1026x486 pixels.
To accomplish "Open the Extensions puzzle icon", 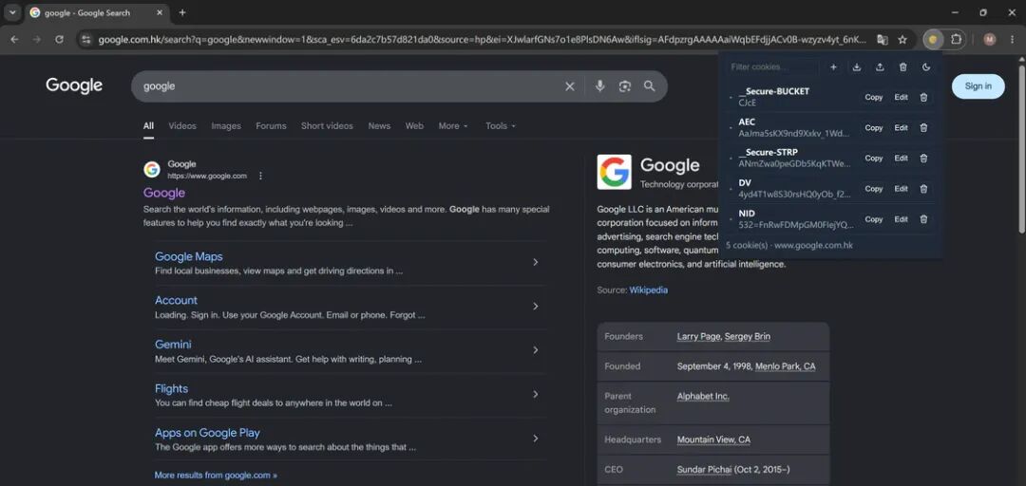I will 956,39.
